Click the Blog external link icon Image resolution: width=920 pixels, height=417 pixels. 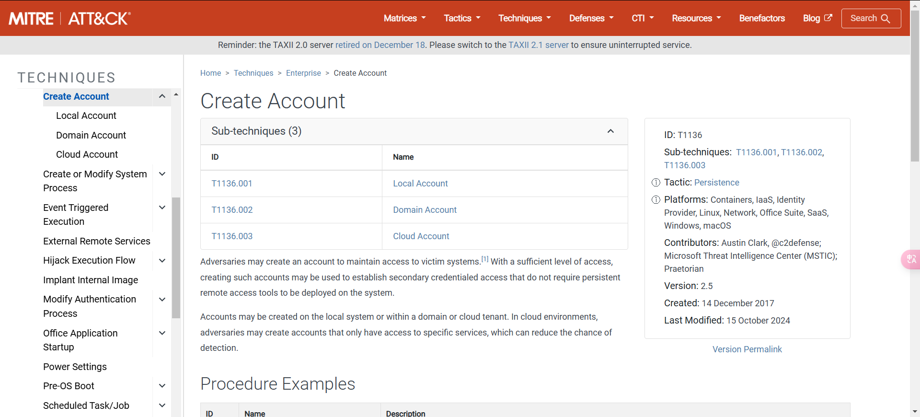click(828, 18)
